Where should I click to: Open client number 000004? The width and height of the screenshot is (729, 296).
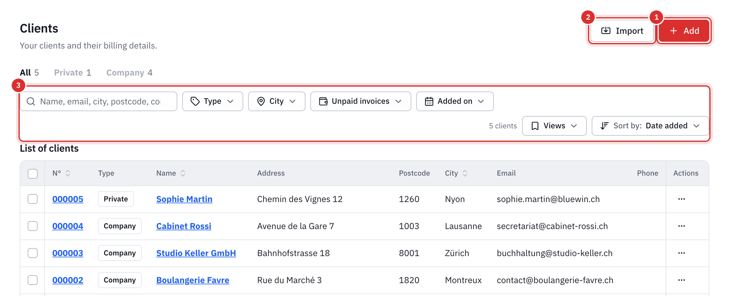[x=68, y=226]
